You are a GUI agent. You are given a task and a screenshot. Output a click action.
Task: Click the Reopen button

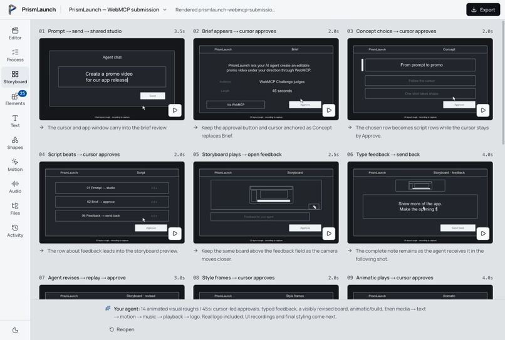[122, 329]
